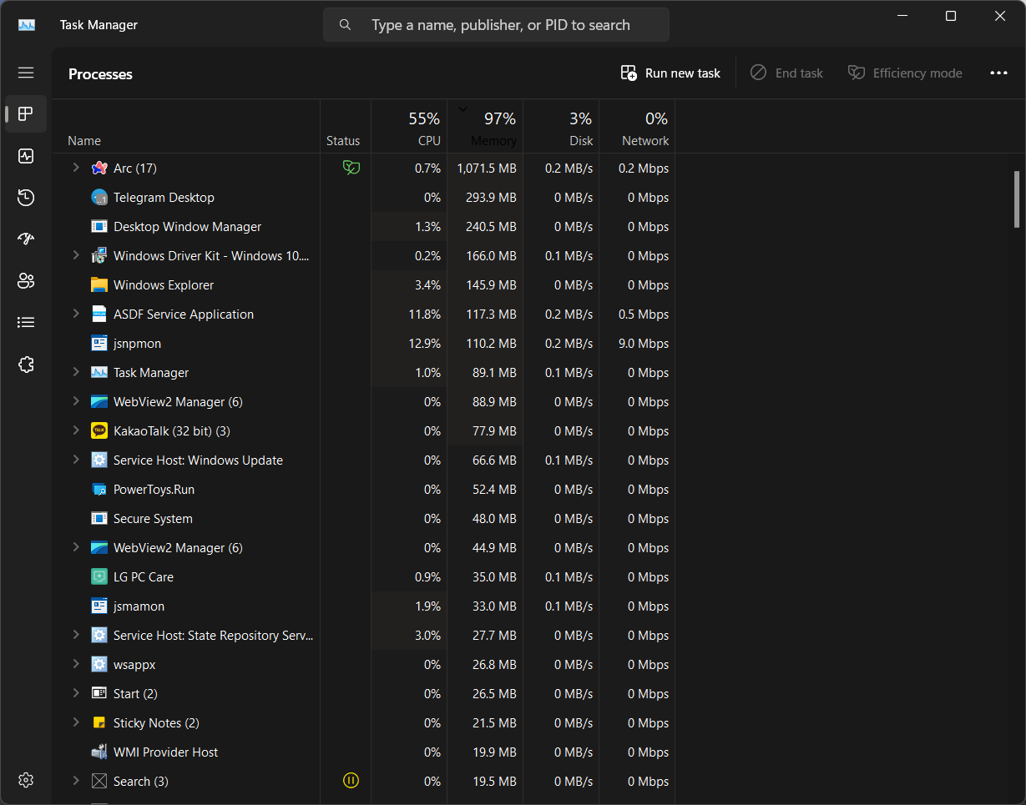Expand Service Host: Windows Update
Viewport: 1026px width, 805px height.
point(76,460)
